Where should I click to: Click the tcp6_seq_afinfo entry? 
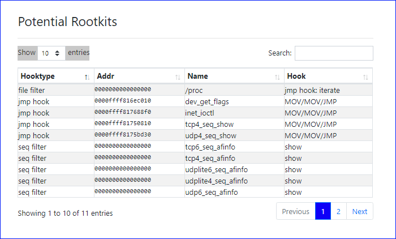point(210,147)
